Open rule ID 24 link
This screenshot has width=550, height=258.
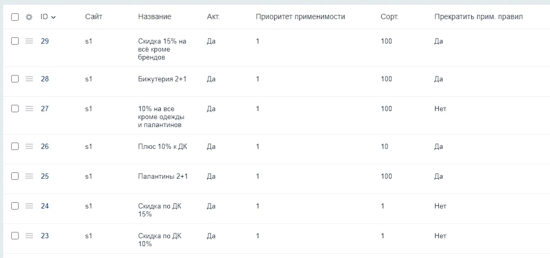point(45,206)
